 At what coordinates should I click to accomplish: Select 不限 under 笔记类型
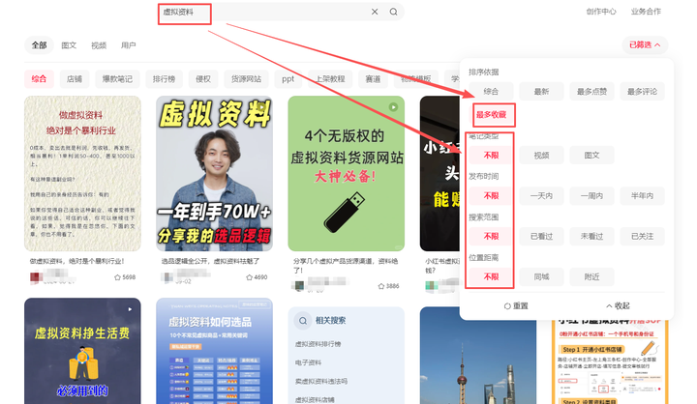click(491, 156)
